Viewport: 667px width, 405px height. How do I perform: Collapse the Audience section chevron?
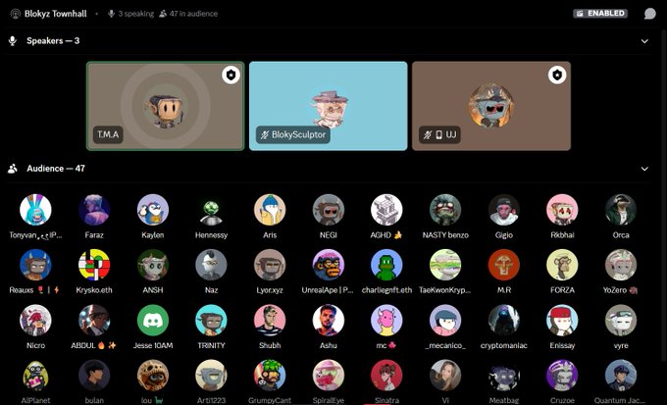pos(644,169)
